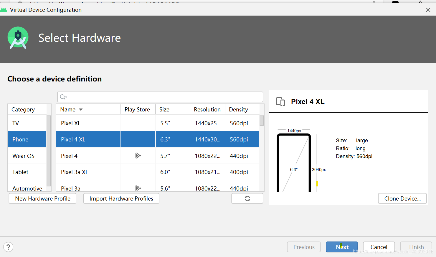Click the Play Store column header

tap(138, 109)
